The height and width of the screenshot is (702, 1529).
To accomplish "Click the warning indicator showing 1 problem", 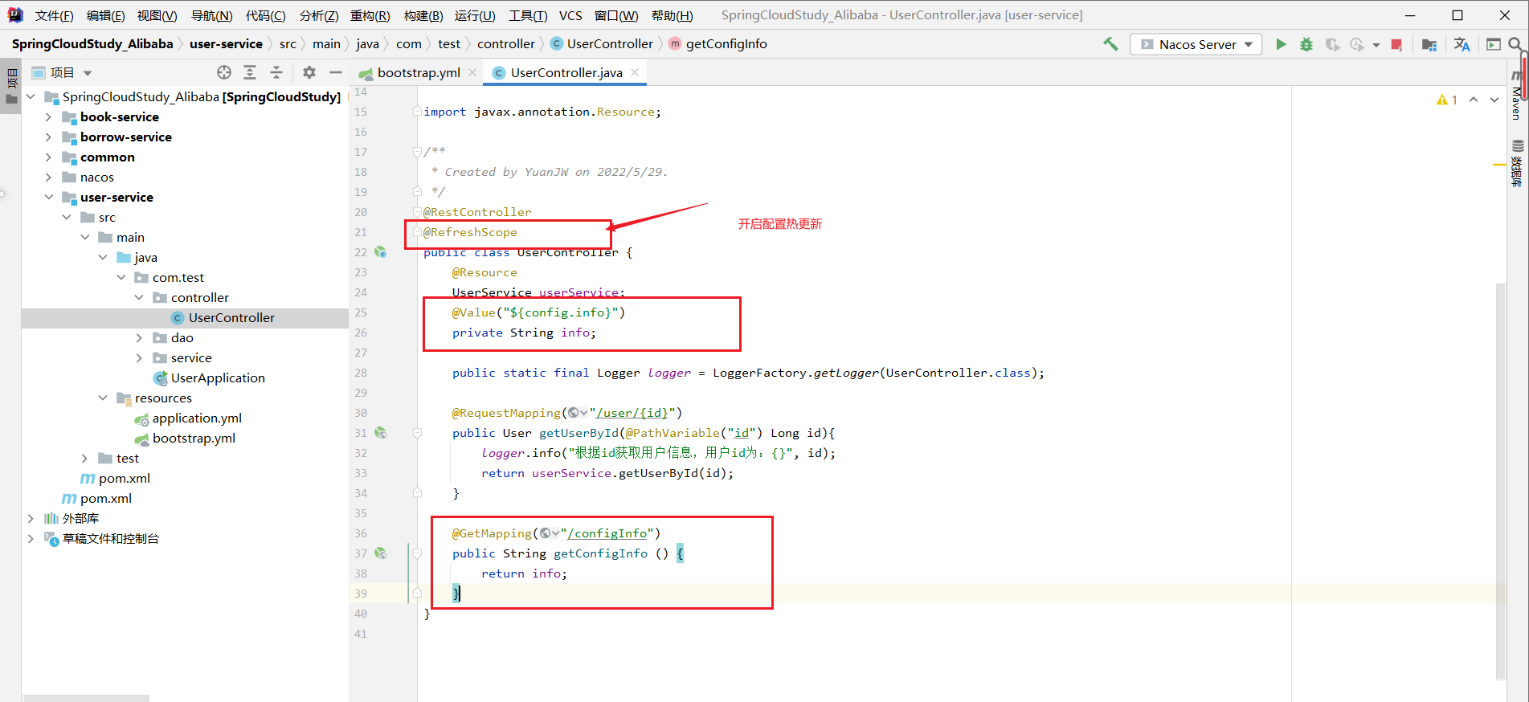I will 1446,100.
